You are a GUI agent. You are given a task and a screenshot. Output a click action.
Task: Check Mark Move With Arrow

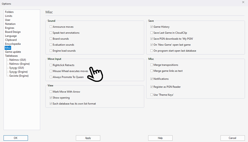[51, 92]
